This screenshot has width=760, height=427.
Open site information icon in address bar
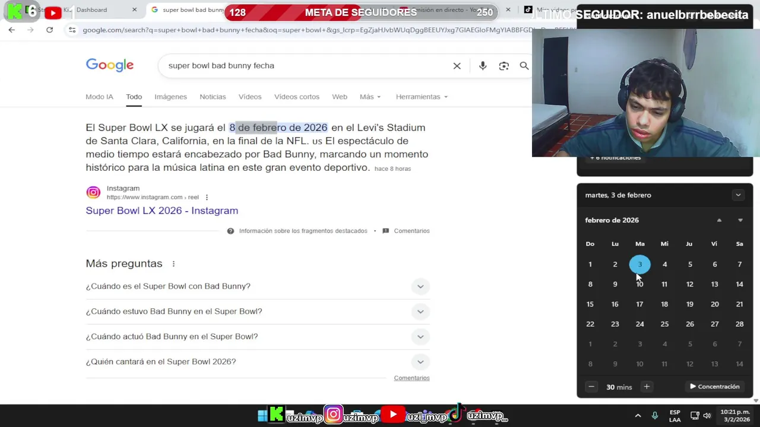pos(72,30)
